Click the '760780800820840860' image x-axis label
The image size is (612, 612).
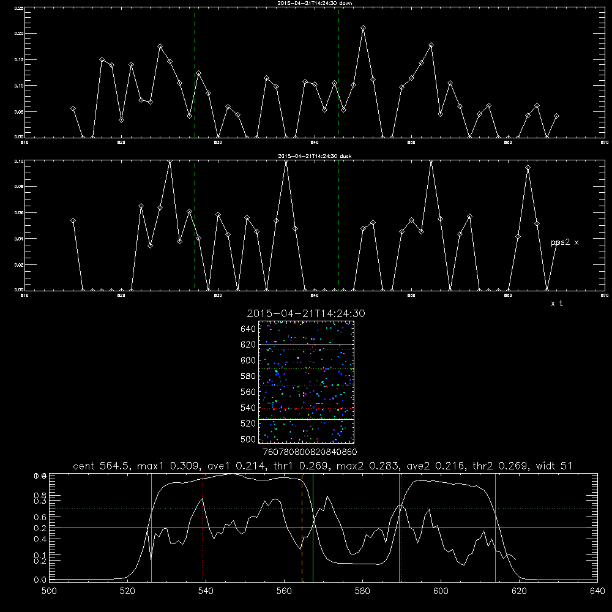coord(310,452)
